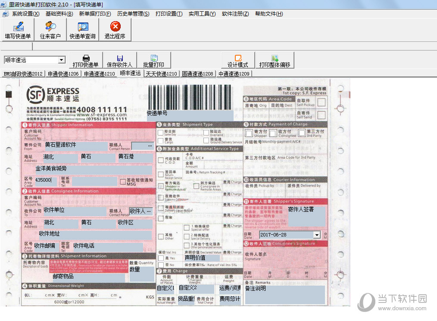Expand the 顺丰速运 courier dropdown
The height and width of the screenshot is (321, 437).
pos(62,60)
